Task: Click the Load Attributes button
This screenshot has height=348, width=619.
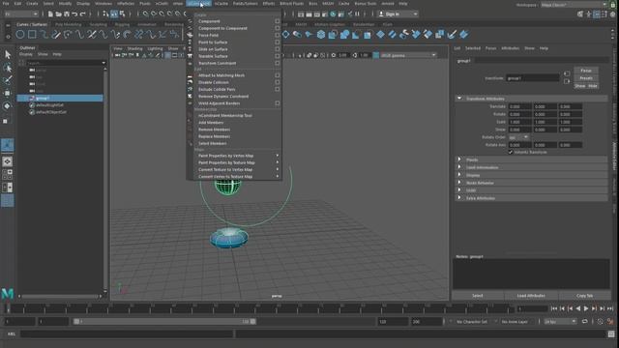Action: coord(531,296)
